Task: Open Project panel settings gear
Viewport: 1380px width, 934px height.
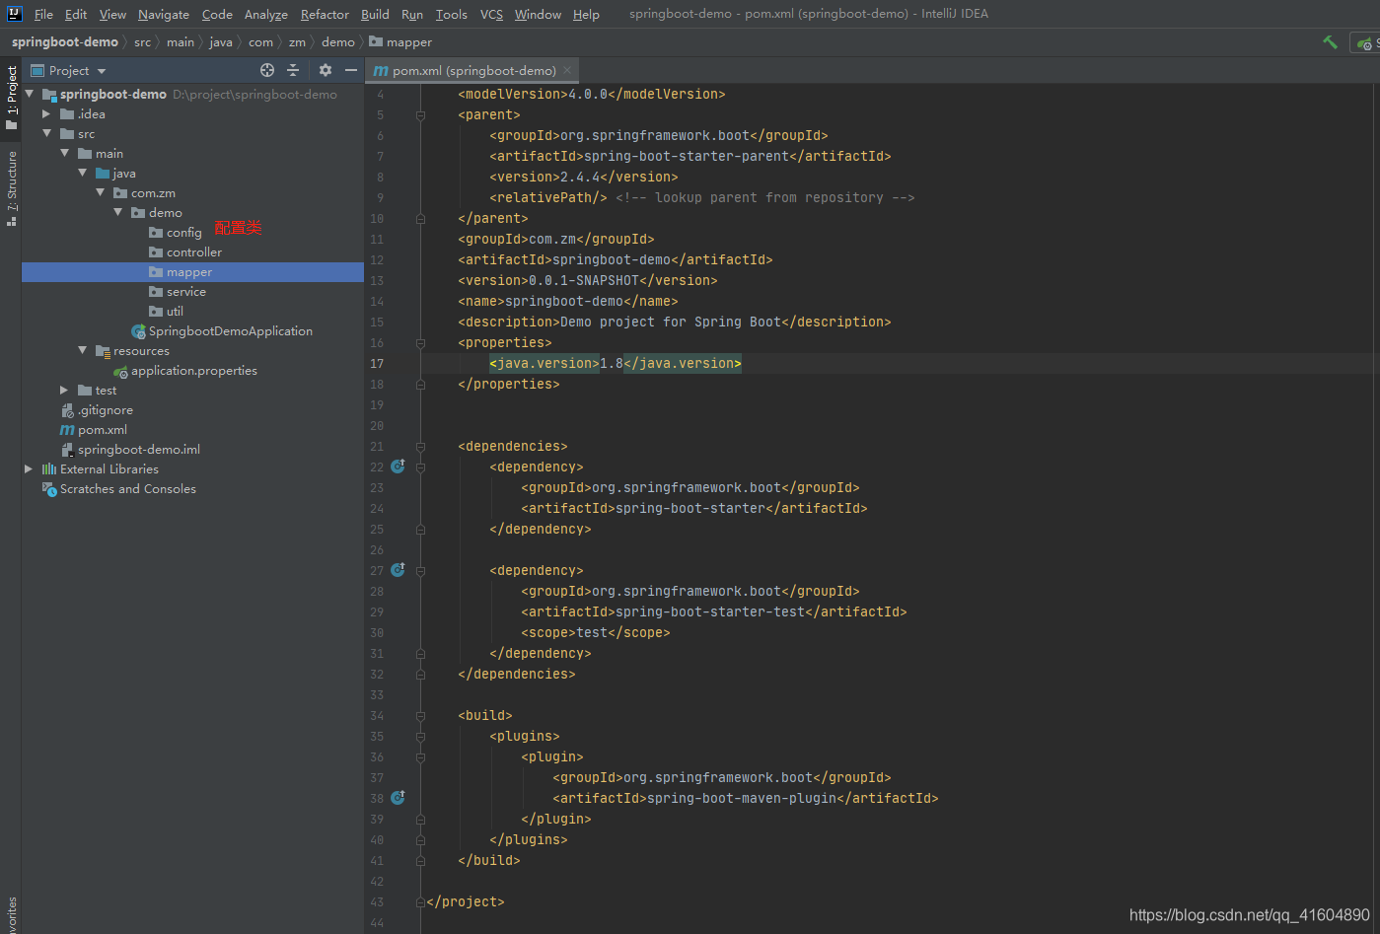Action: click(326, 70)
